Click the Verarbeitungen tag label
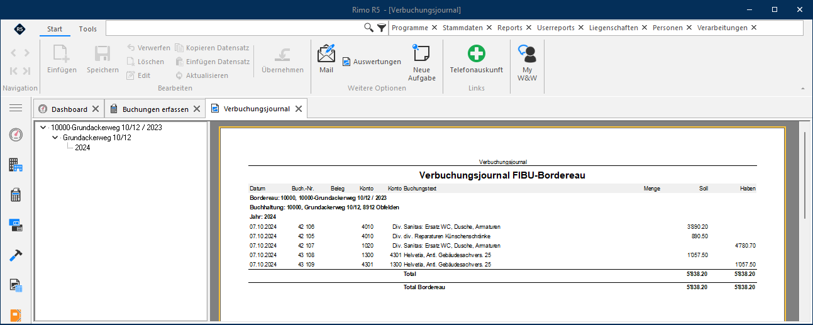The height and width of the screenshot is (325, 813). point(722,28)
